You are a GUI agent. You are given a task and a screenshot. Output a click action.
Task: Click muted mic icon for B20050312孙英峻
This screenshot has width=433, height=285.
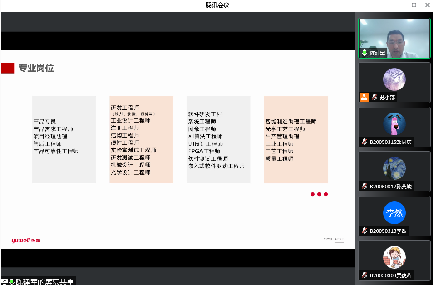click(x=365, y=186)
